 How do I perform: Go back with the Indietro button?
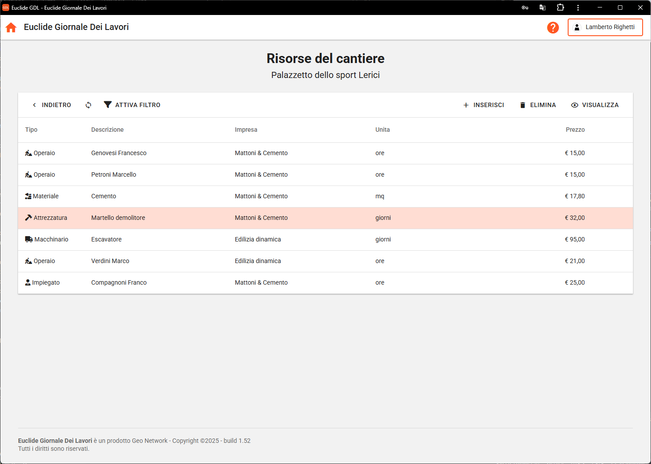click(52, 105)
